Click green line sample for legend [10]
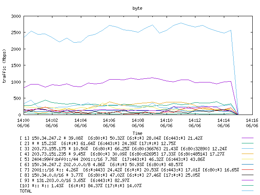260x195 pixels. coord(247,186)
